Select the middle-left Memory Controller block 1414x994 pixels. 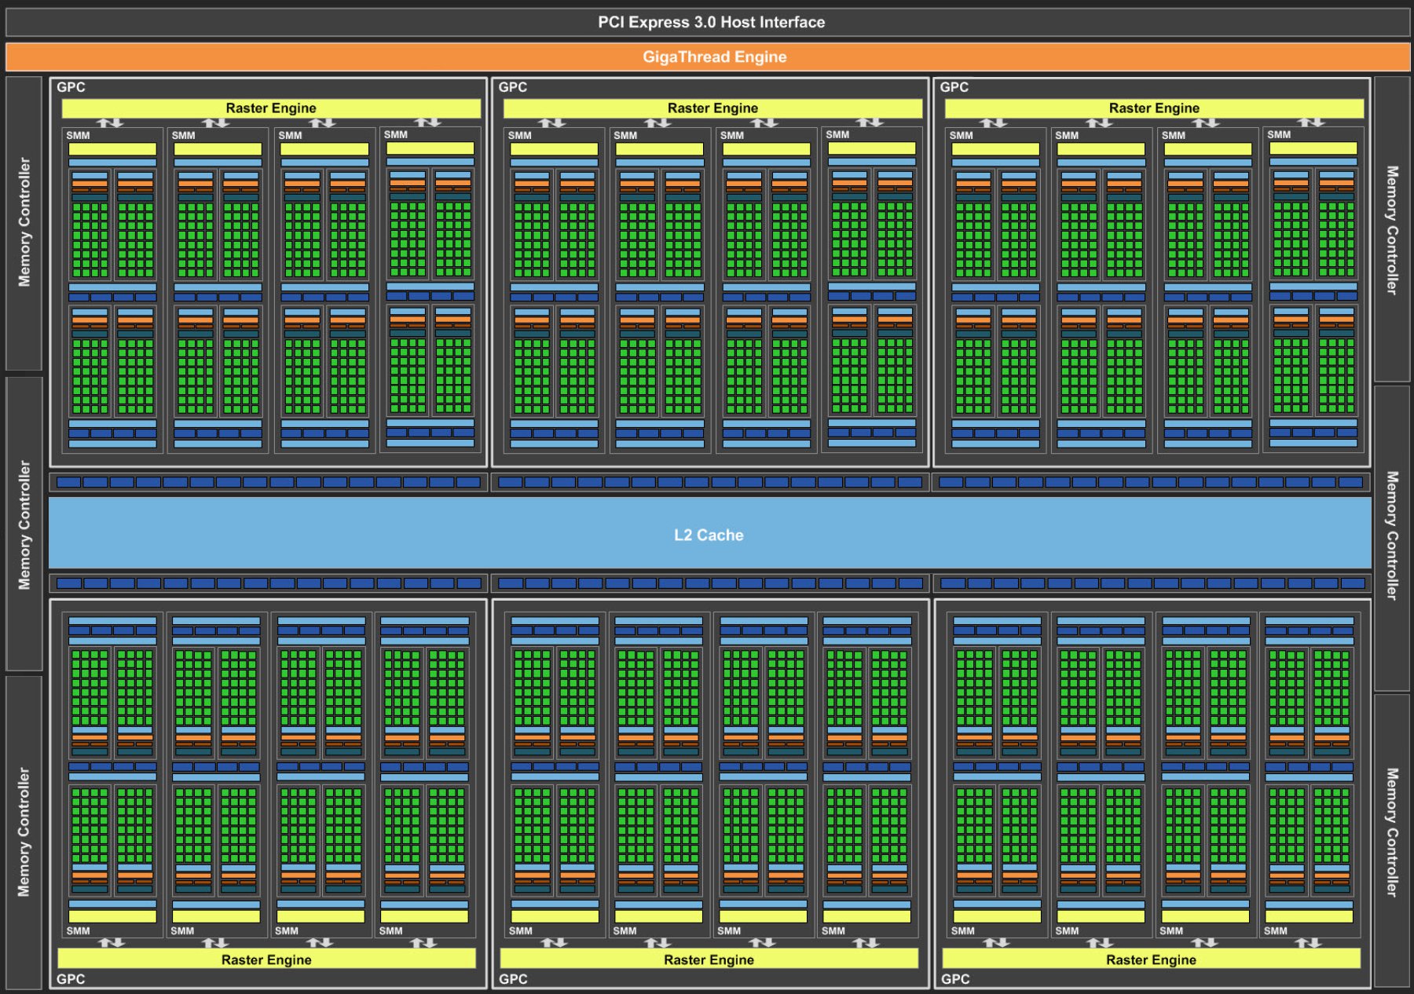(x=24, y=524)
